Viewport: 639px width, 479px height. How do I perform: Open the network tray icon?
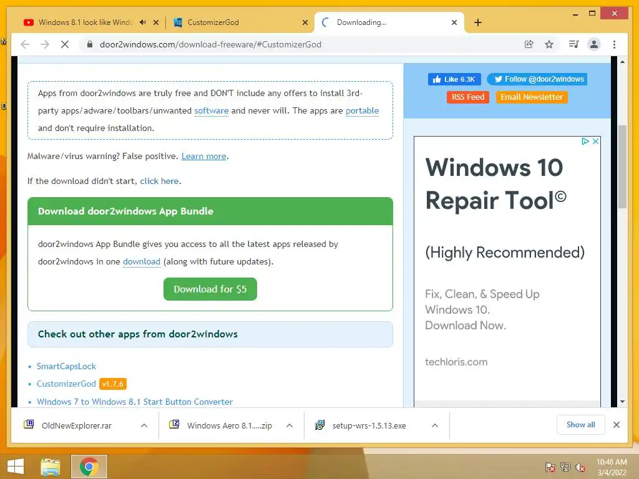[565, 467]
